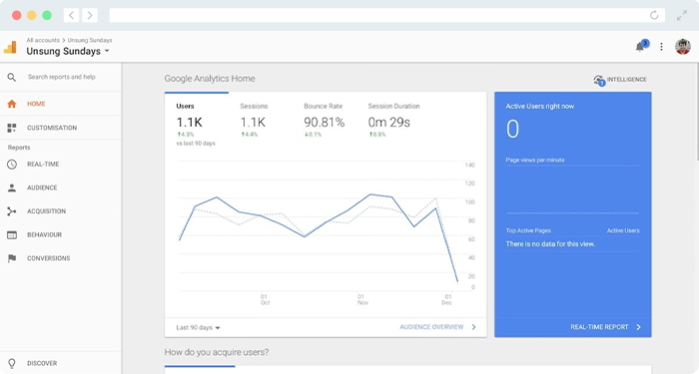Click the Unsung Sundays breadcrumb link
699x374 pixels.
point(90,40)
